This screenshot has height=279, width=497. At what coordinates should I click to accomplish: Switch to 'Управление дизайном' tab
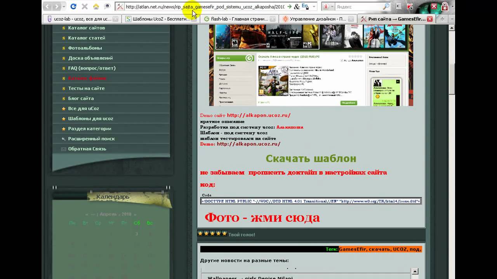[x=318, y=19]
